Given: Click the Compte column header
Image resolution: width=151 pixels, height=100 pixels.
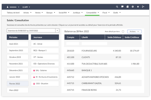Looking at the screenshot, I should [72, 37].
